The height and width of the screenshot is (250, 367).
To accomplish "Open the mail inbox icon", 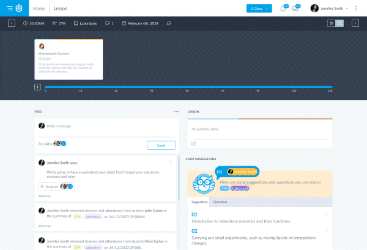I will [295, 9].
